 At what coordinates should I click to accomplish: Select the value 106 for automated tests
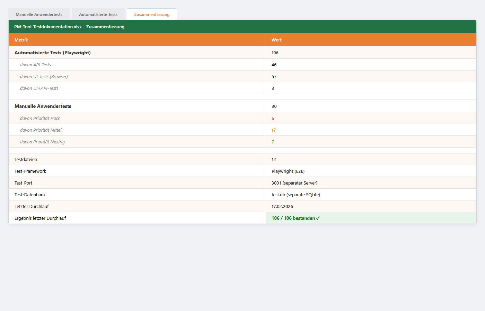pyautogui.click(x=275, y=53)
